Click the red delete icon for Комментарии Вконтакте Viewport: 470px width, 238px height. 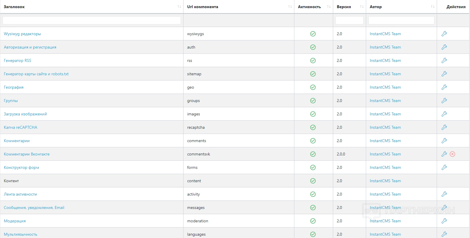452,154
